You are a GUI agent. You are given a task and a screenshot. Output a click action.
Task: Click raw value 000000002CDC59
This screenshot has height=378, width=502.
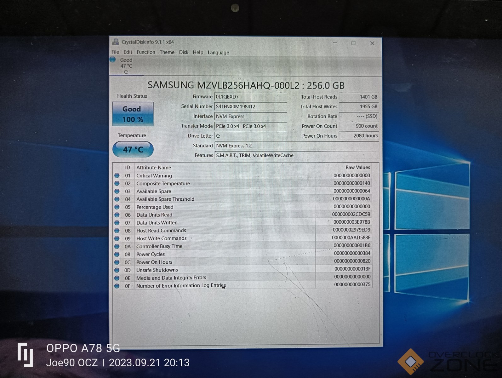tap(351, 214)
